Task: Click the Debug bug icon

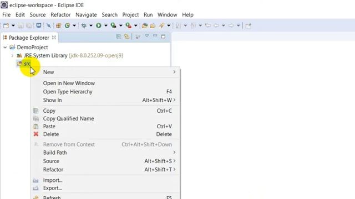Action: (84, 25)
